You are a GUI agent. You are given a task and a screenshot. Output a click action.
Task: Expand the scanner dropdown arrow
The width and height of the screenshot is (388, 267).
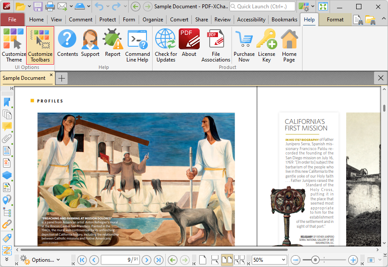point(88,6)
